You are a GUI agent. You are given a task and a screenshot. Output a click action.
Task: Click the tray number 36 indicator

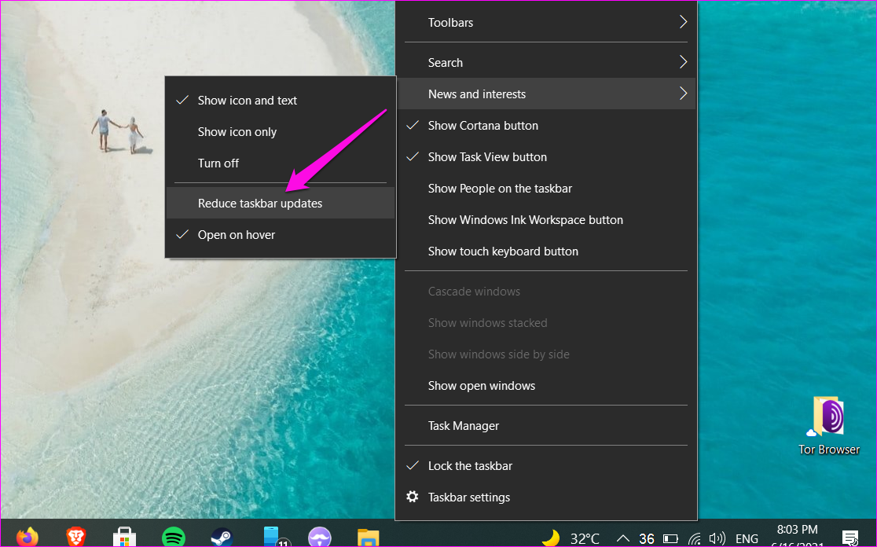click(647, 538)
